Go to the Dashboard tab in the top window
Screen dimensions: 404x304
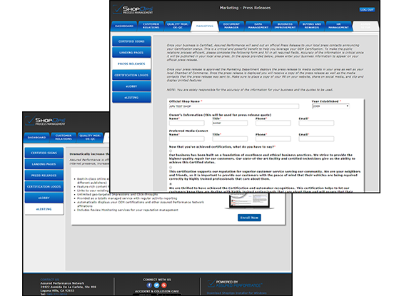coord(124,26)
